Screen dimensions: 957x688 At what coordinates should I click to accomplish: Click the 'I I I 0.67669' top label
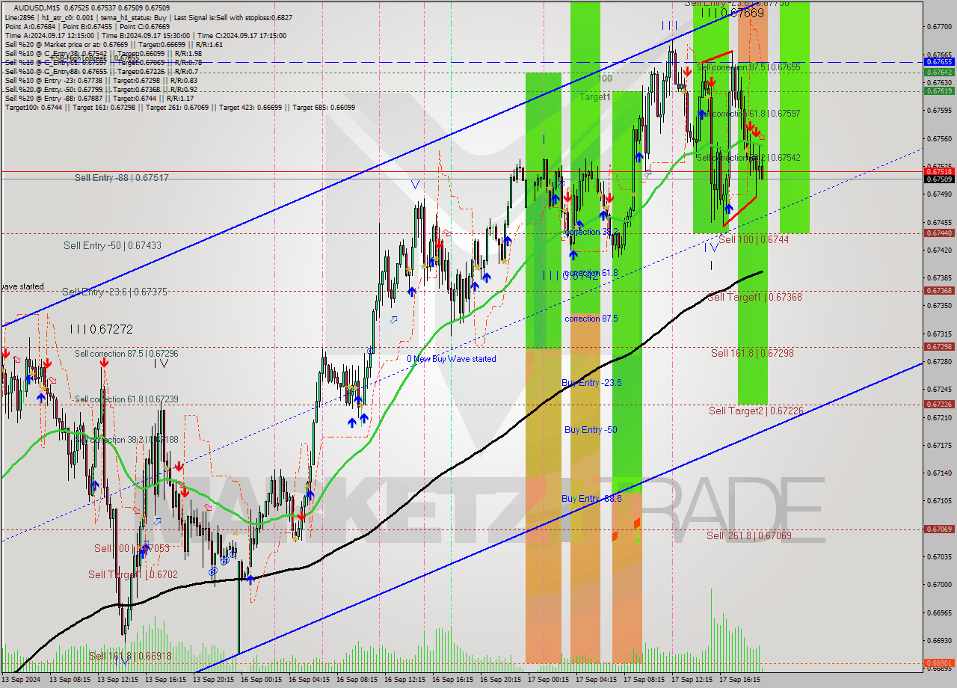pos(733,13)
